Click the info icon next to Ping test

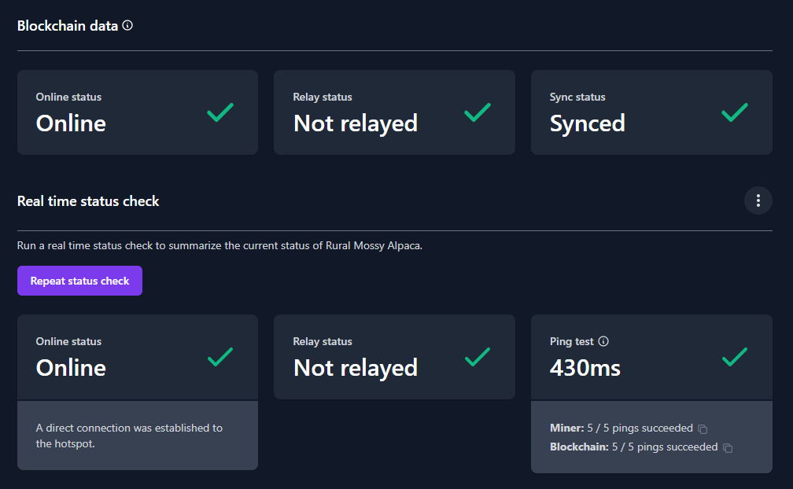pos(603,341)
